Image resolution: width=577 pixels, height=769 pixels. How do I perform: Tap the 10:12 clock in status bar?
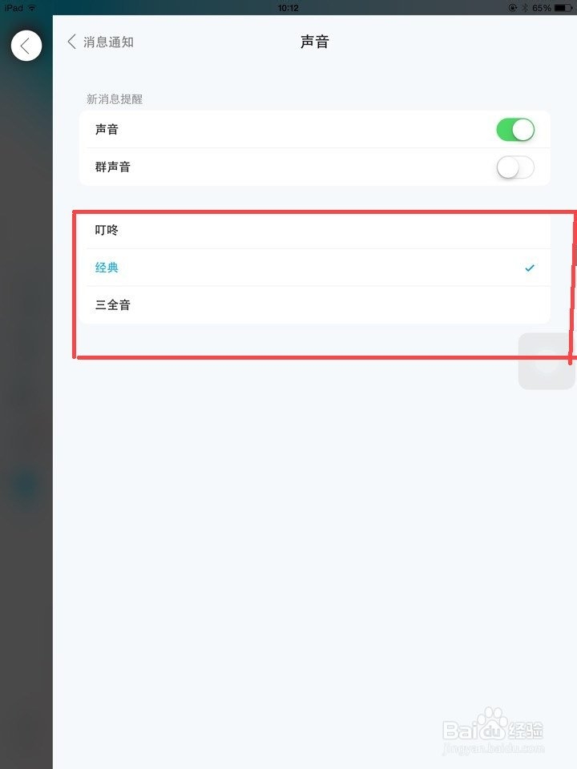click(x=288, y=8)
